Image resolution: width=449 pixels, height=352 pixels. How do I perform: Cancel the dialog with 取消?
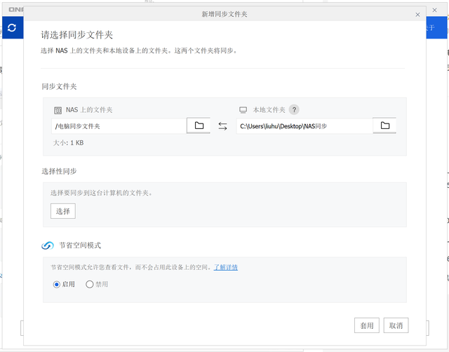396,325
